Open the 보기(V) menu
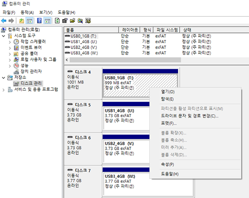The height and width of the screenshot is (198, 249). (46, 12)
